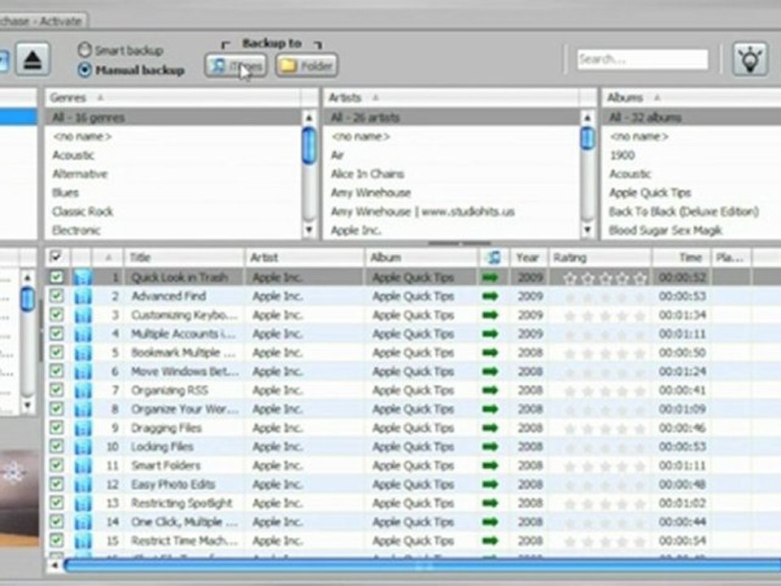
Task: Click in the Search field
Action: click(643, 59)
